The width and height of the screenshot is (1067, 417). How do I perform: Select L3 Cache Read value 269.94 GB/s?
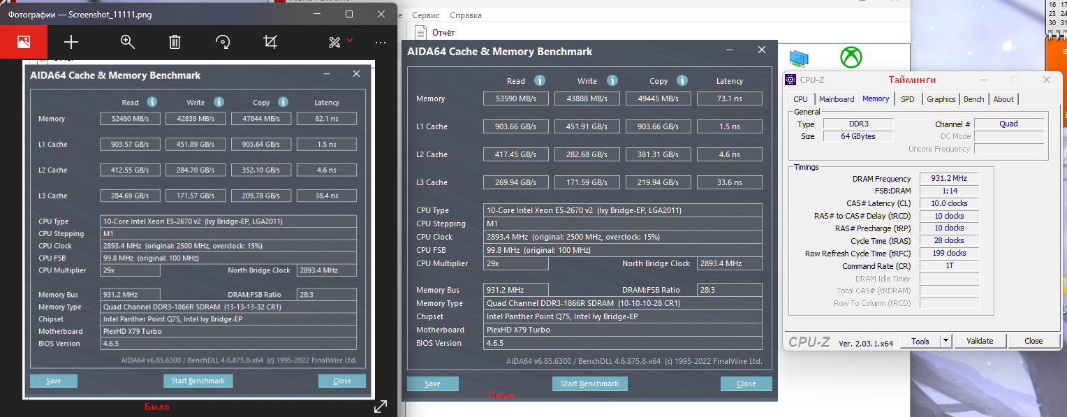click(516, 182)
